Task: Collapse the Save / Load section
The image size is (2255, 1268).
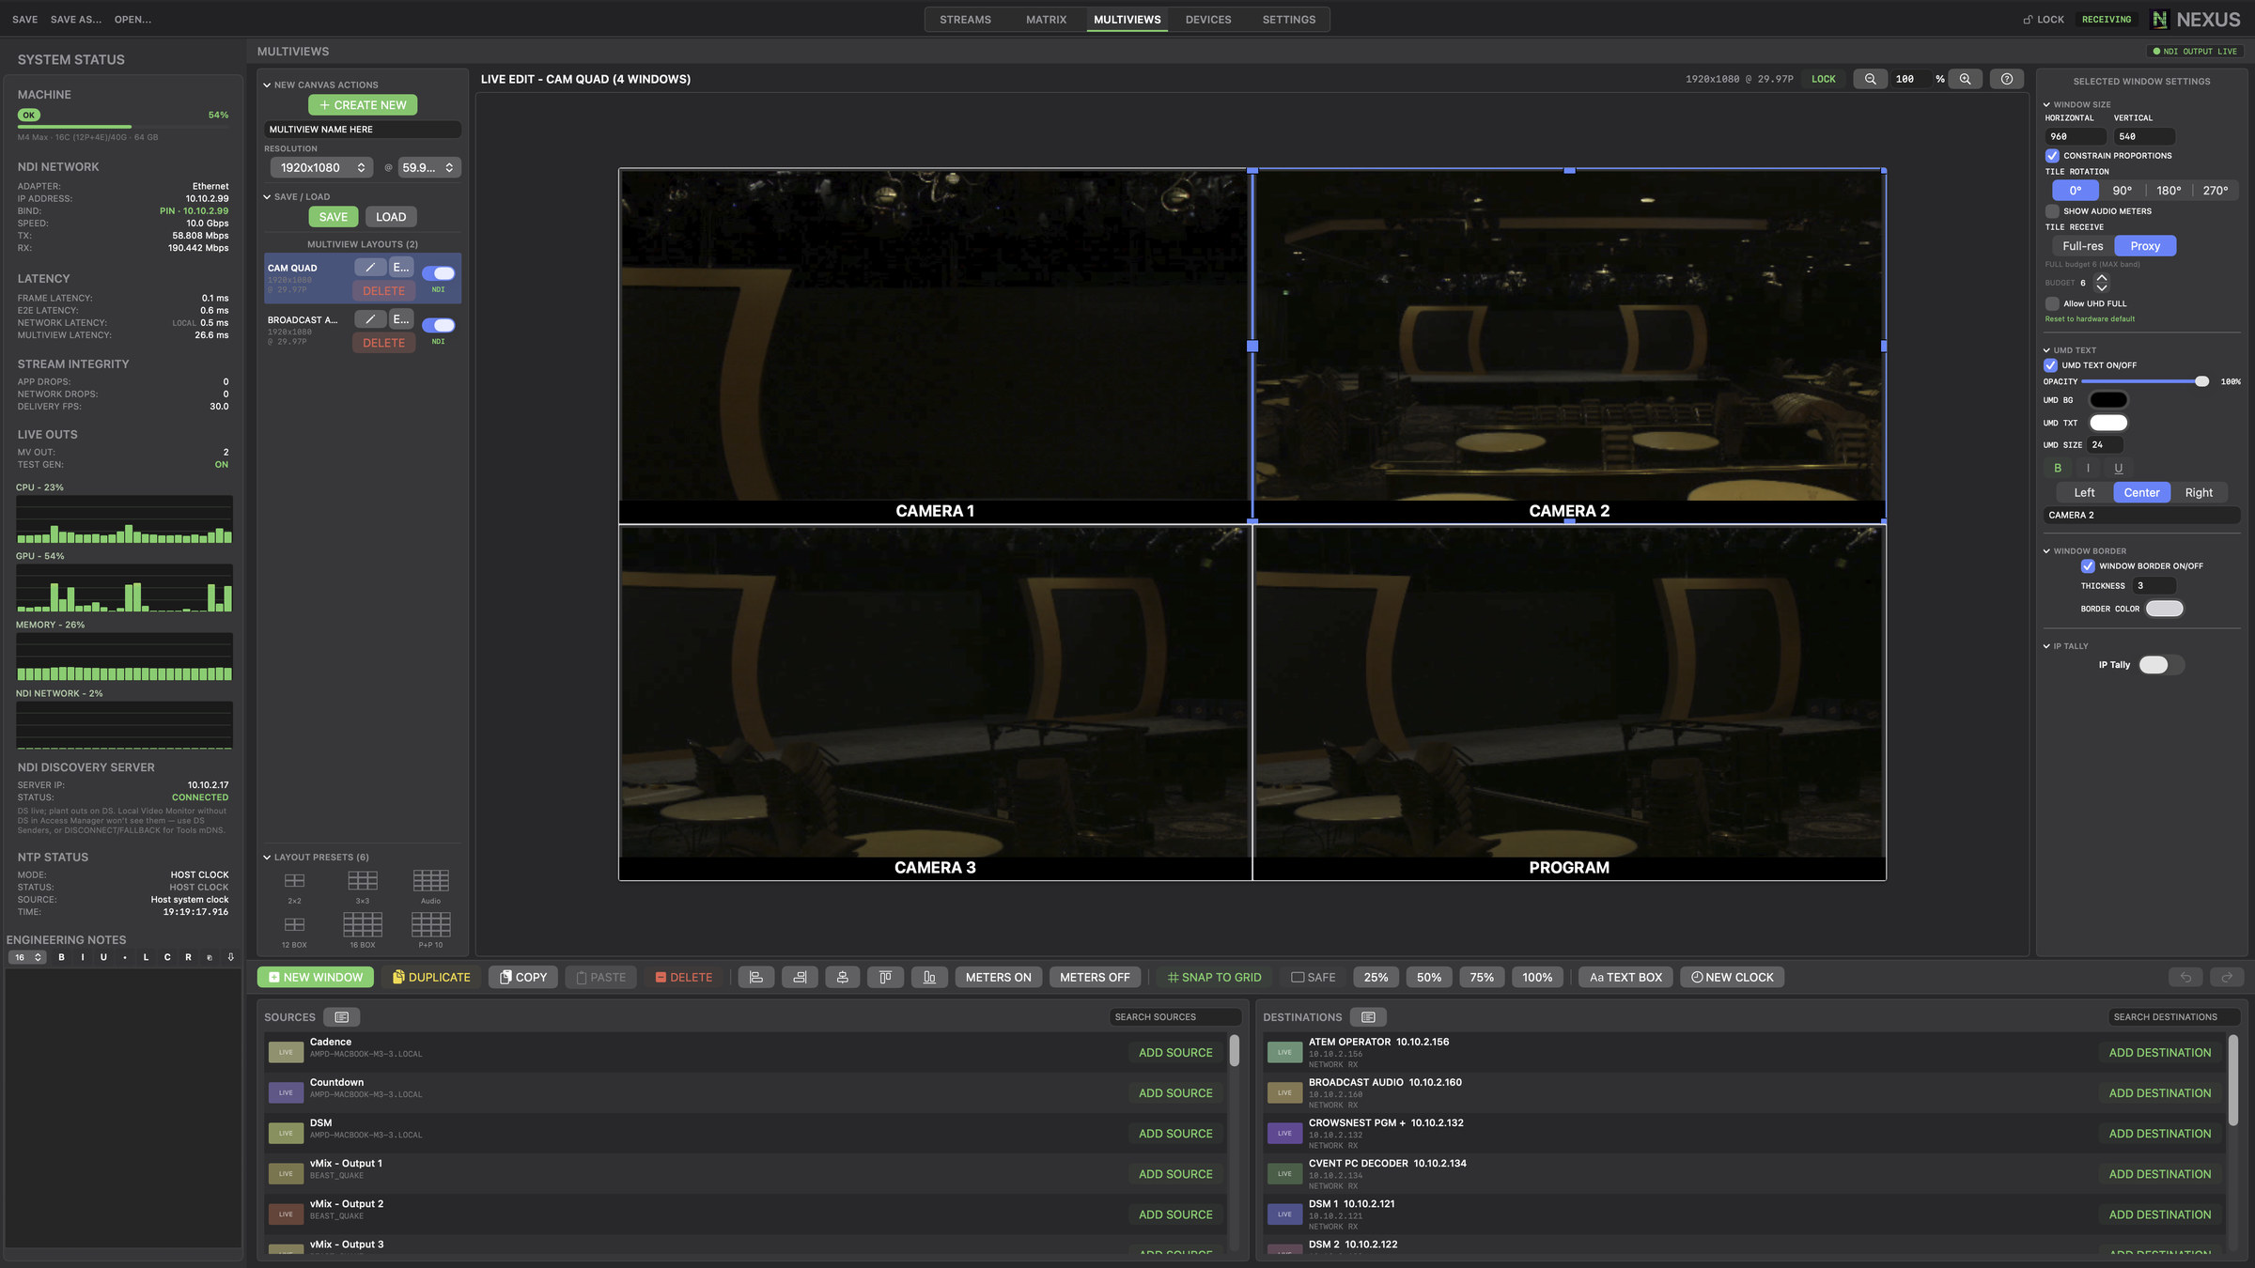Action: click(267, 197)
